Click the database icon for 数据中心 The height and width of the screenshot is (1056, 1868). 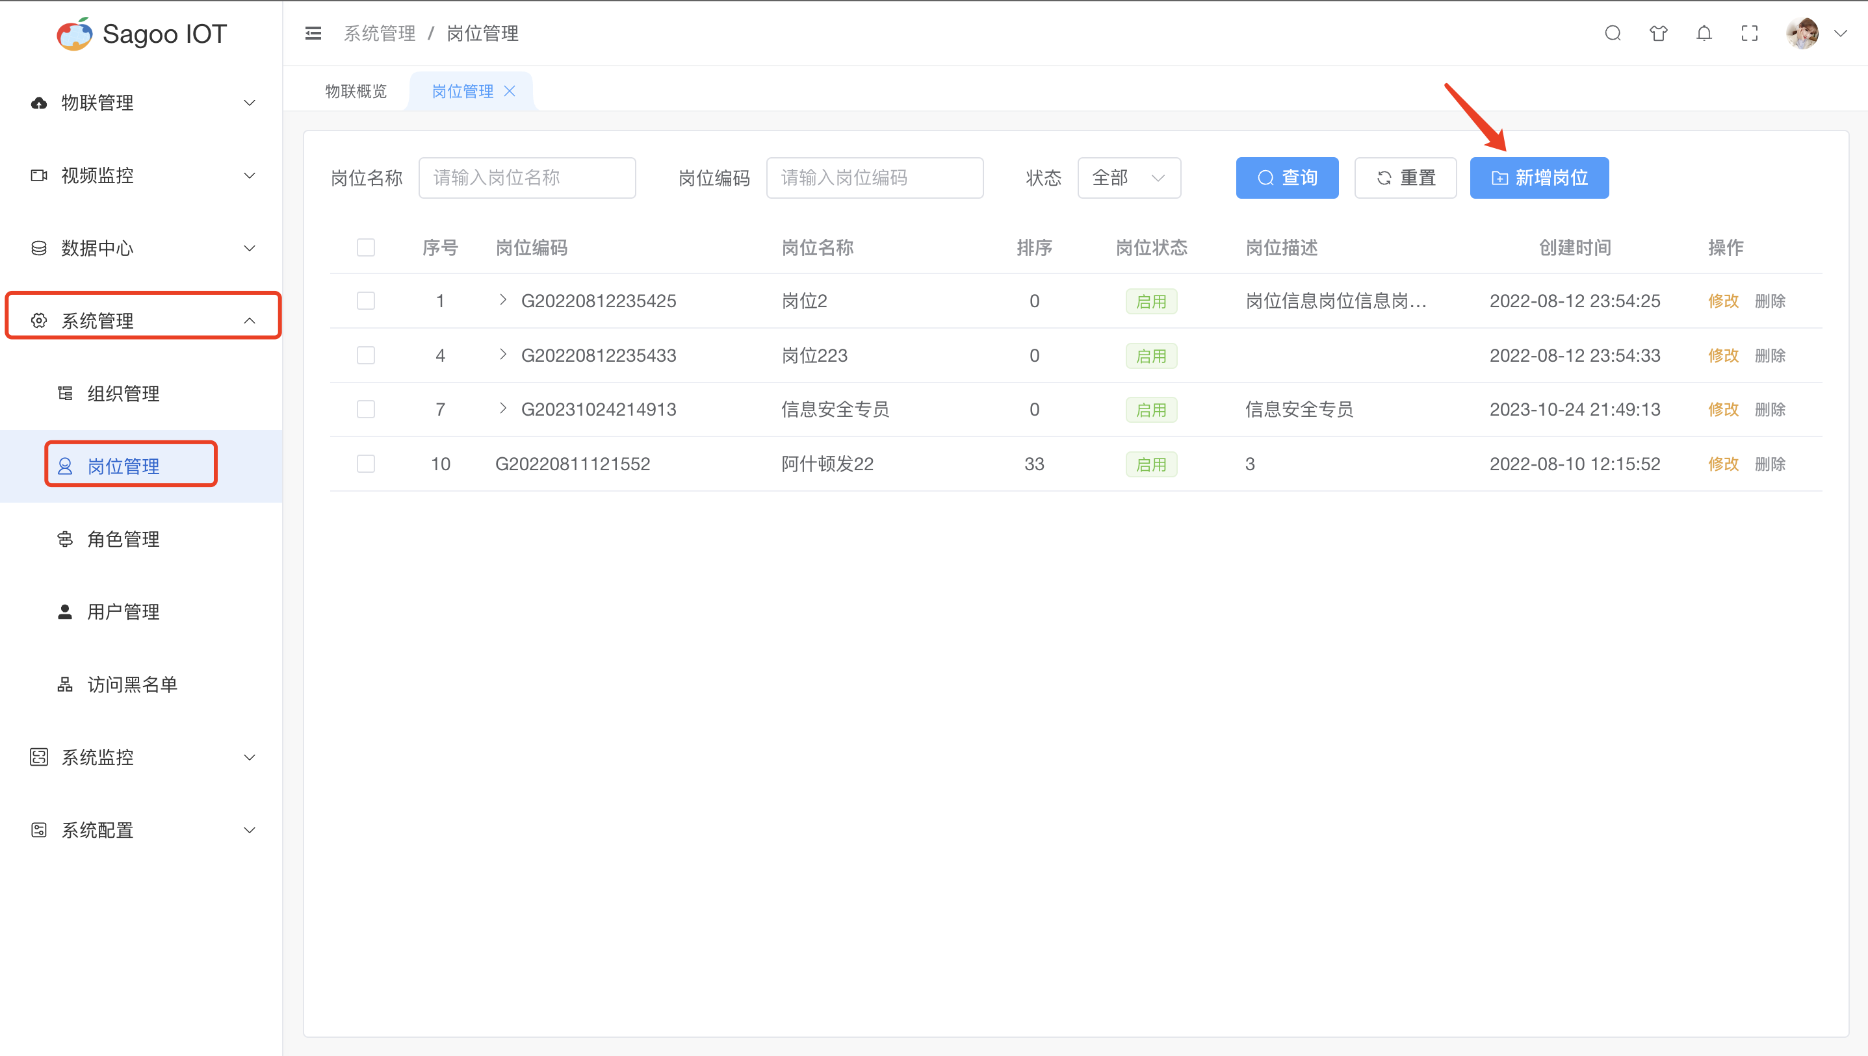[39, 248]
